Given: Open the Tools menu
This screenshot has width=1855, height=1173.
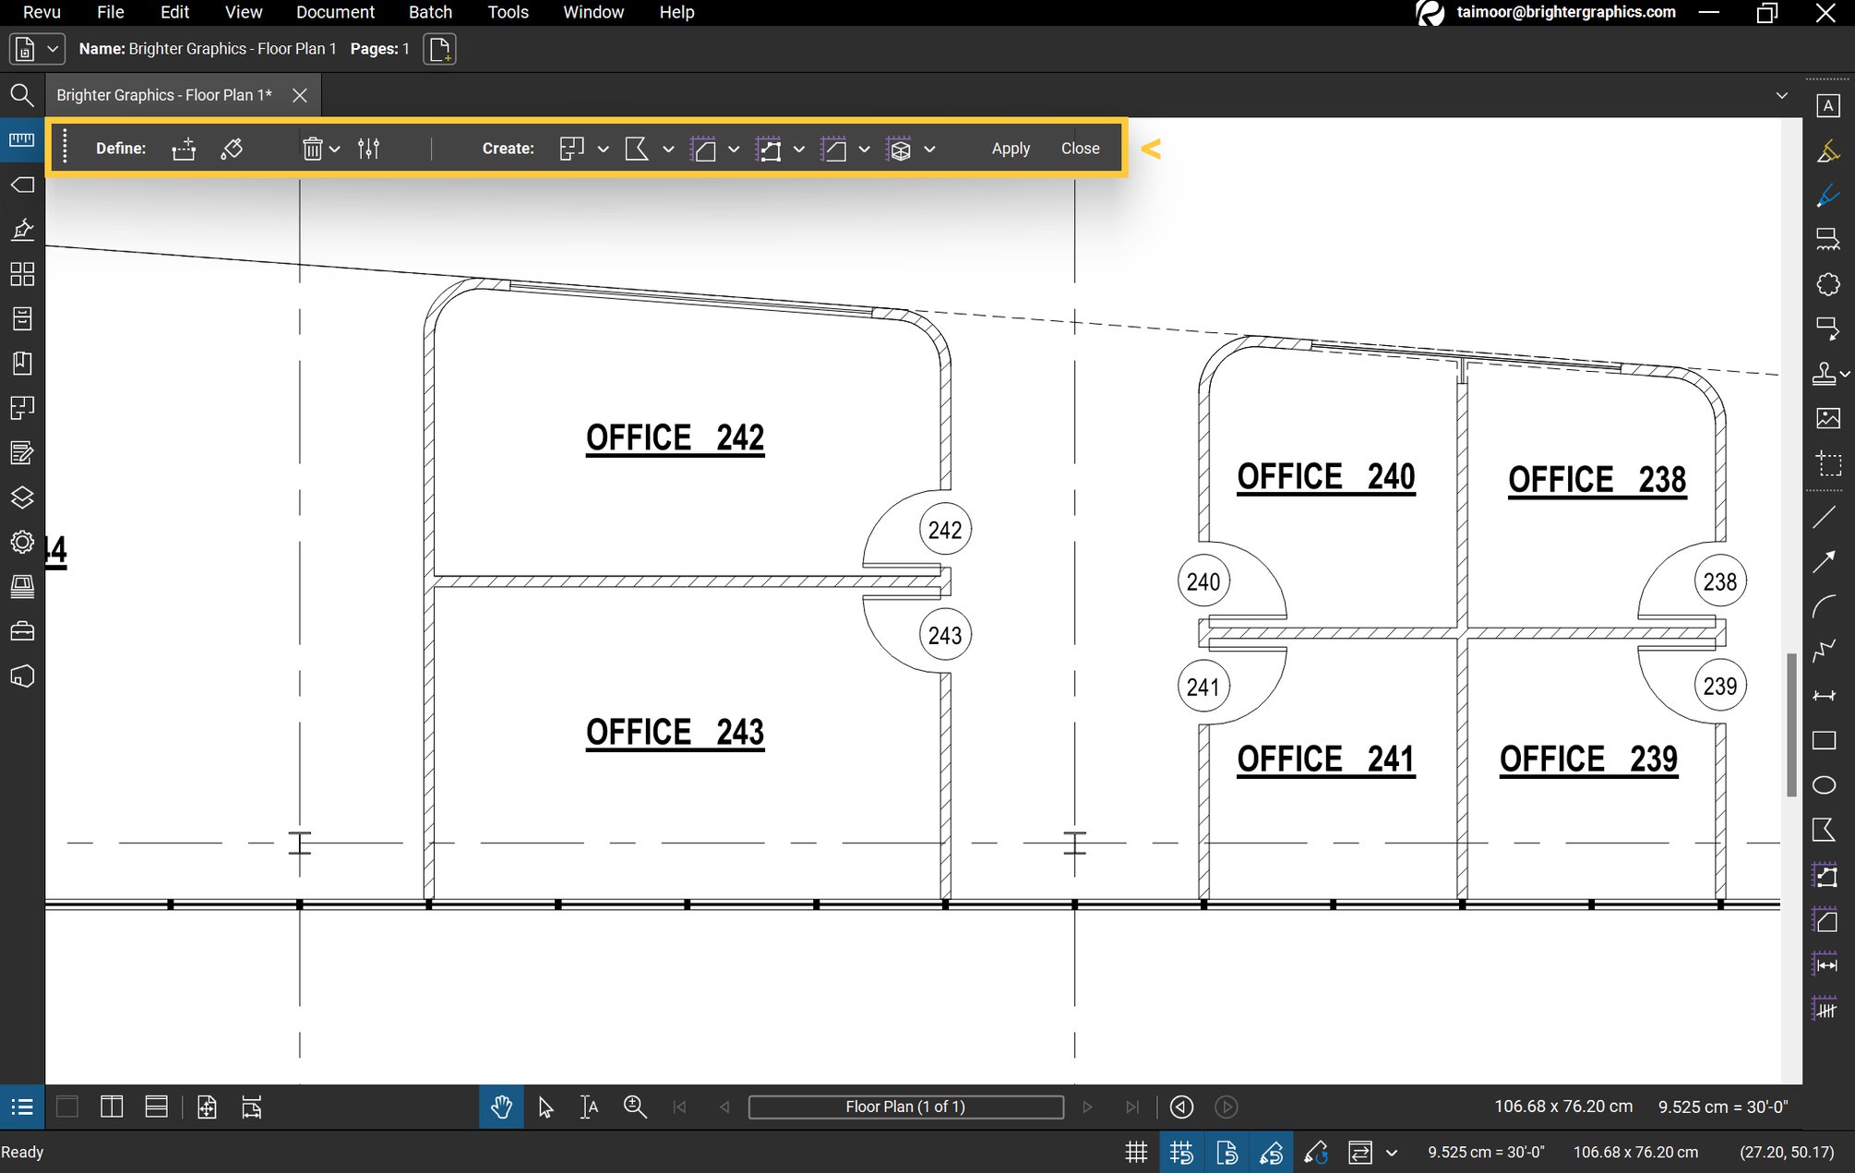Looking at the screenshot, I should coord(507,12).
